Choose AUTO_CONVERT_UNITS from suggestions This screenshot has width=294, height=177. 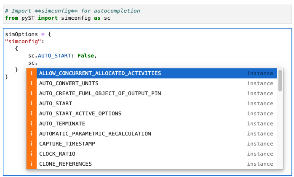pos(69,83)
